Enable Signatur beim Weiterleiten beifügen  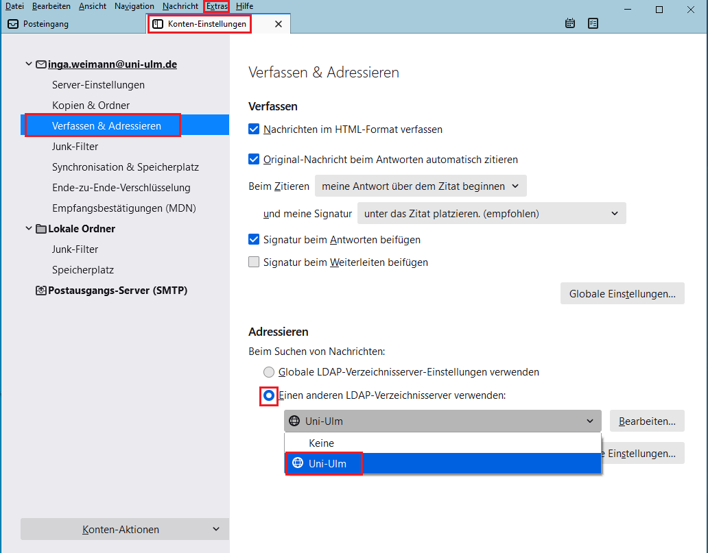254,262
